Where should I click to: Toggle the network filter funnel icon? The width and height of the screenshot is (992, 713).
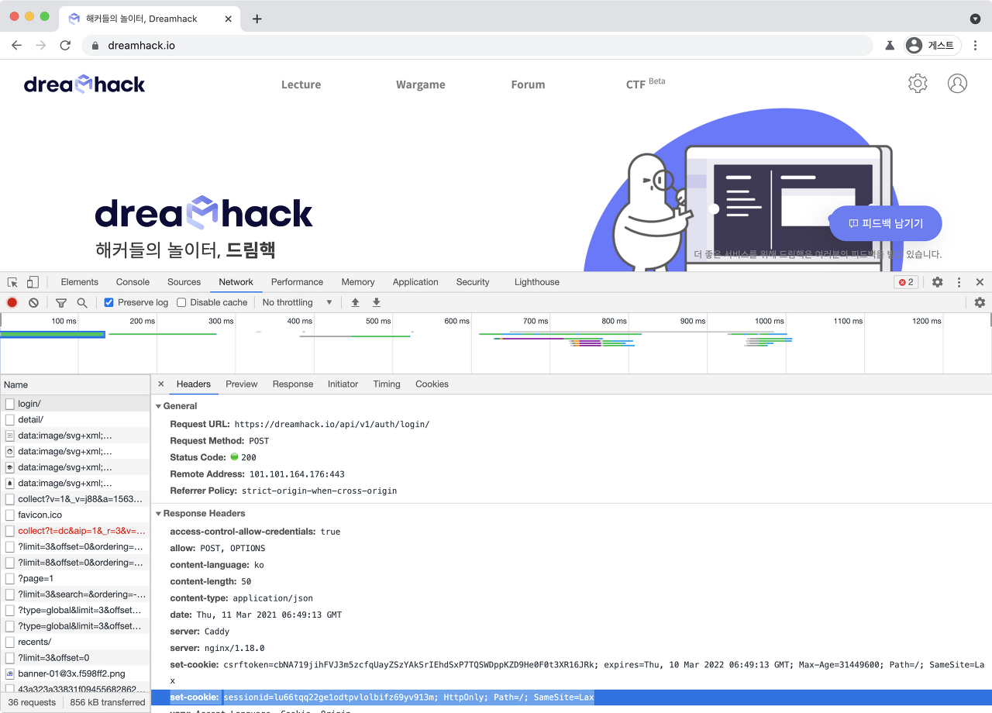click(61, 302)
